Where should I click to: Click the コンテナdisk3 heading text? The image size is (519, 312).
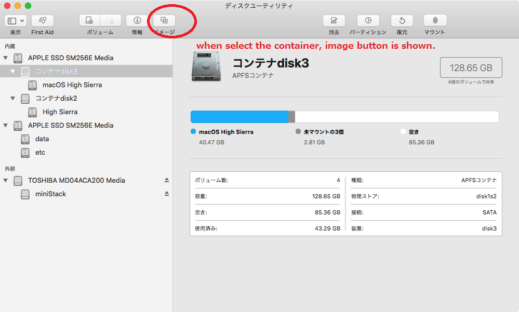tap(271, 63)
